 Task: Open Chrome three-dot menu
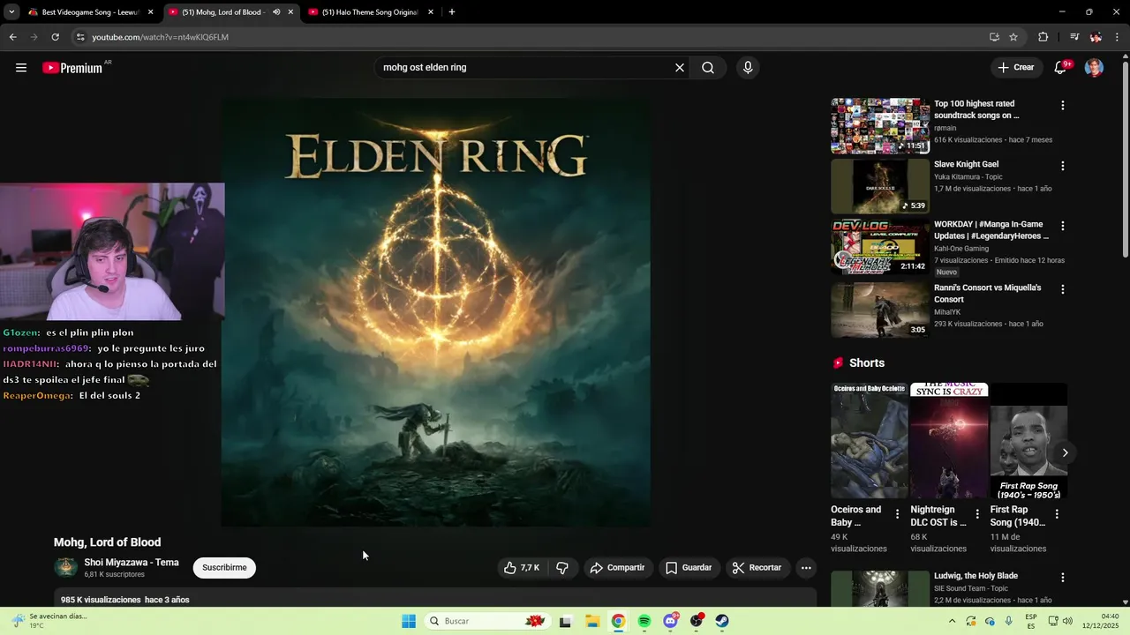tap(1119, 37)
